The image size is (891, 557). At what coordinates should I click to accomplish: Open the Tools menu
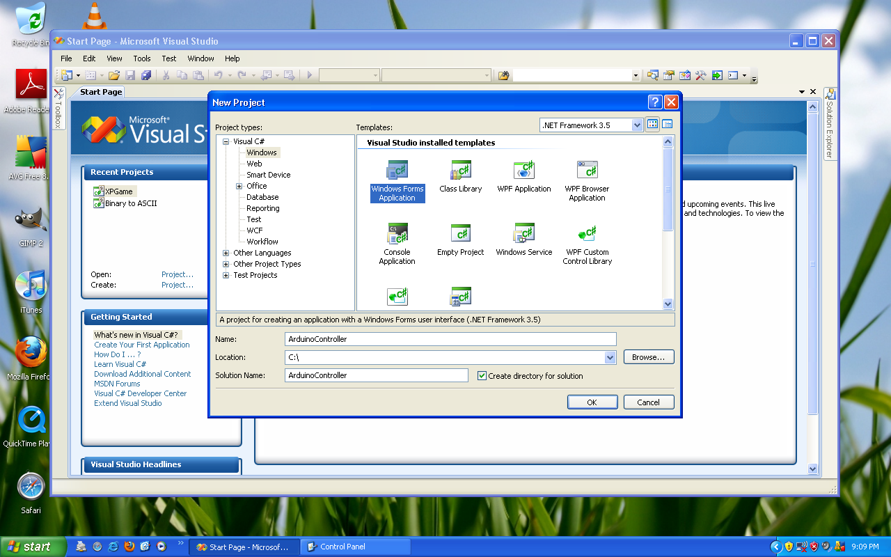(x=142, y=58)
